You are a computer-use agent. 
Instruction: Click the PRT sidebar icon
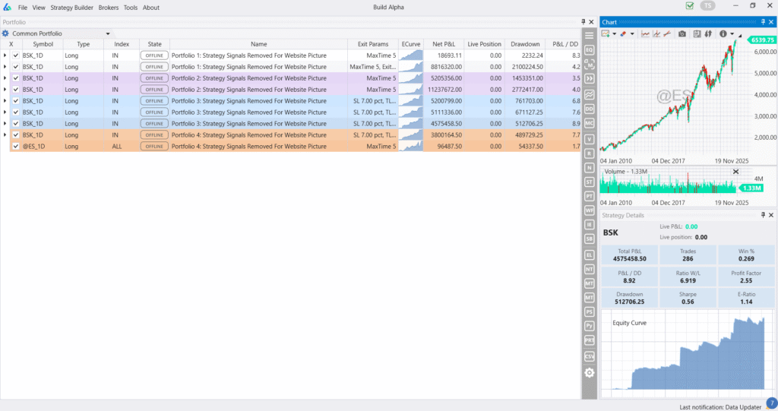(589, 340)
